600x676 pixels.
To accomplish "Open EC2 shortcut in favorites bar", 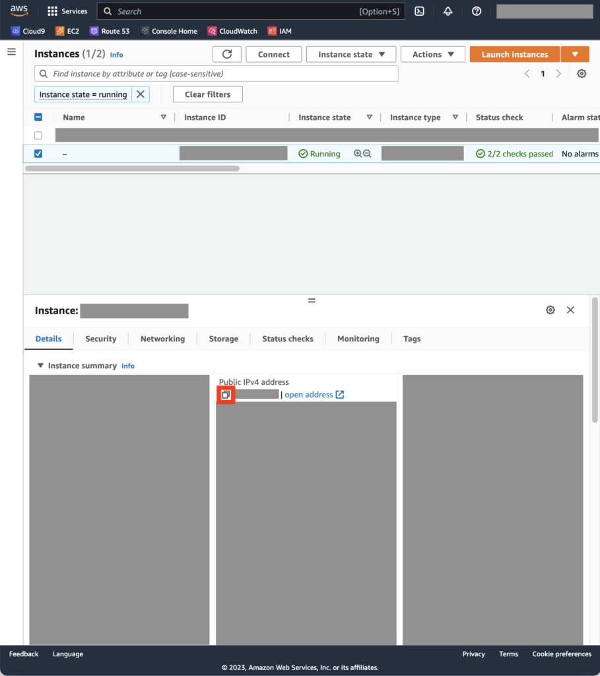I will click(x=68, y=31).
